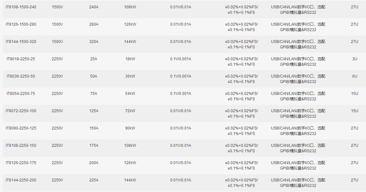Select the IT8126-2250-175 model entry
This screenshot has width=366, height=192.
click(21, 163)
